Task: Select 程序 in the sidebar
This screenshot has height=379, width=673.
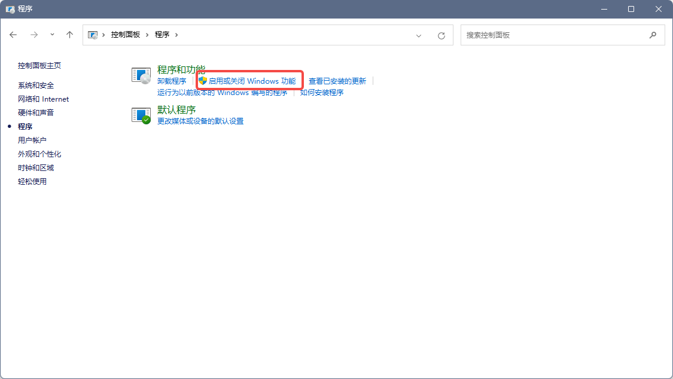Action: click(x=25, y=127)
